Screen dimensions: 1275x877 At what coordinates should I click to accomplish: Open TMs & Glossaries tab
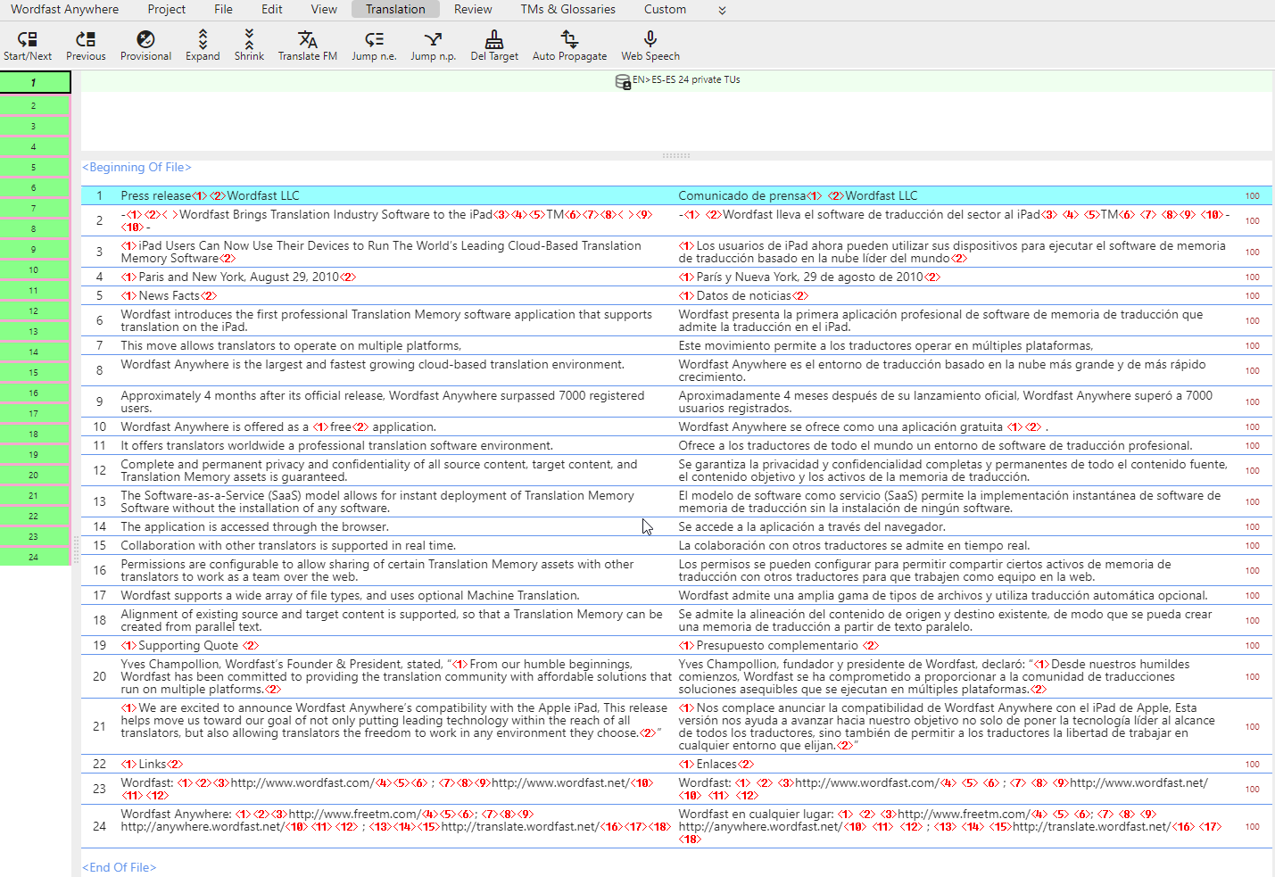(567, 9)
